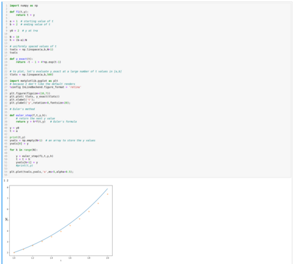Click the 'def y_exact(t):' definition line
The width and height of the screenshot is (293, 264).
pyautogui.click(x=21, y=59)
